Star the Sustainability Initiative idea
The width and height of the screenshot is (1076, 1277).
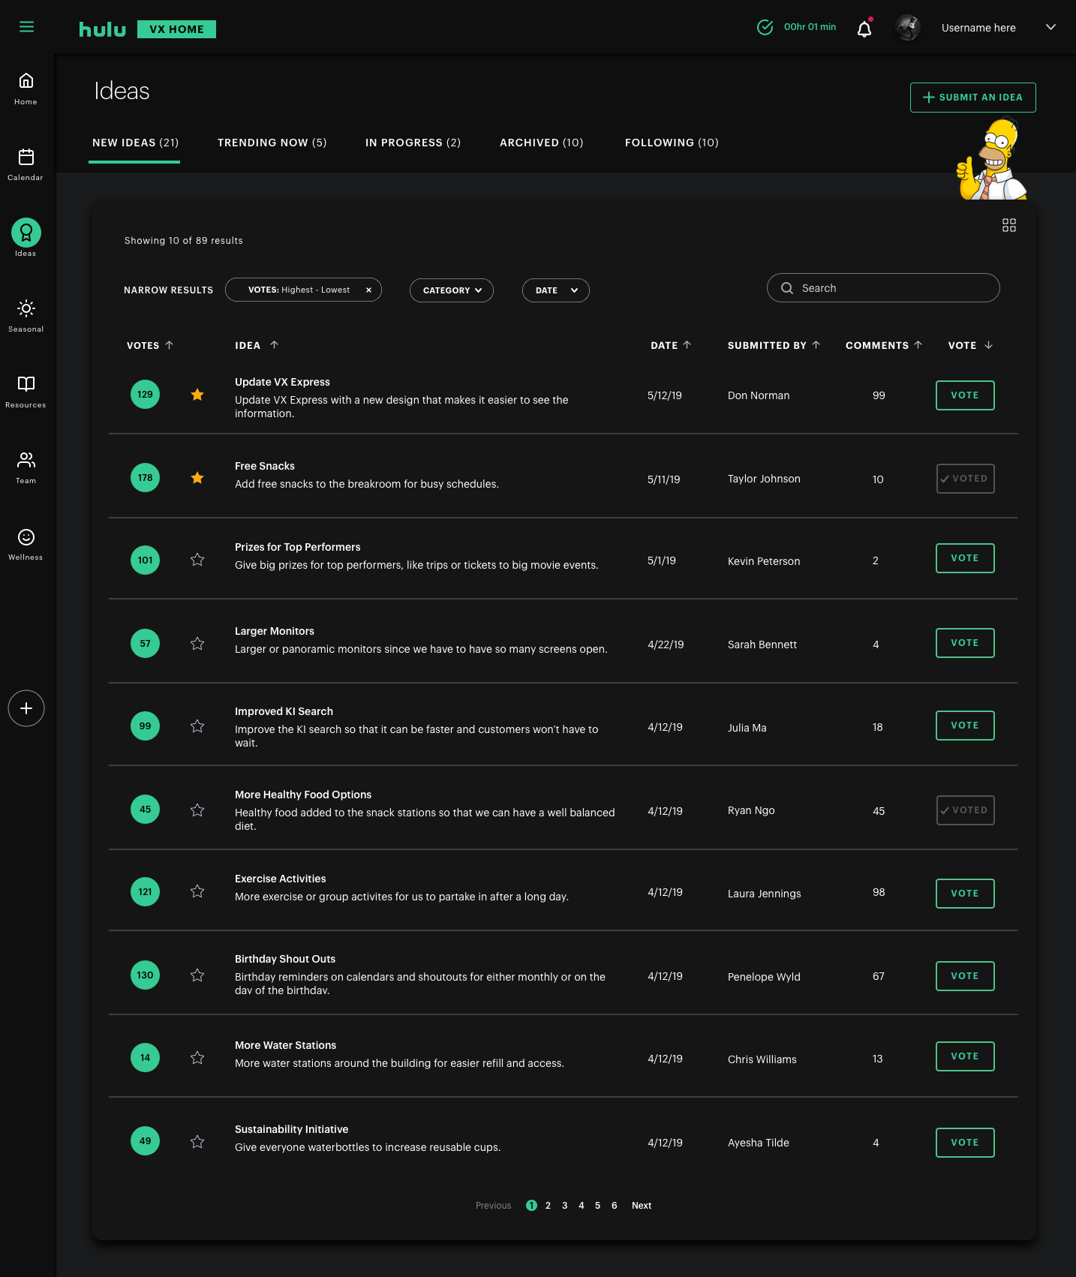tap(197, 1142)
